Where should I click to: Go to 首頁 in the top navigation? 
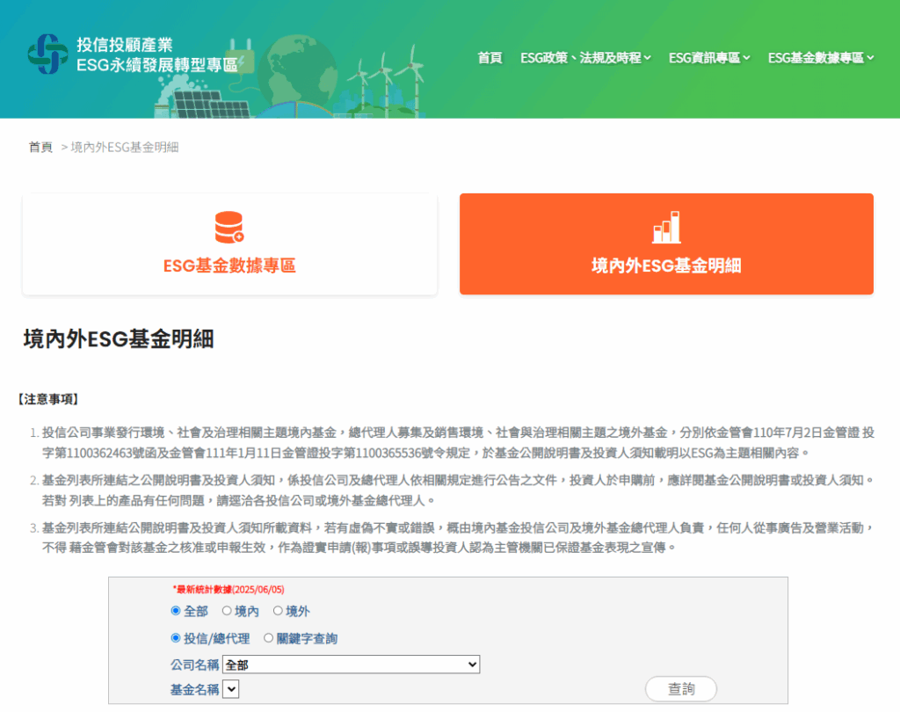[490, 58]
